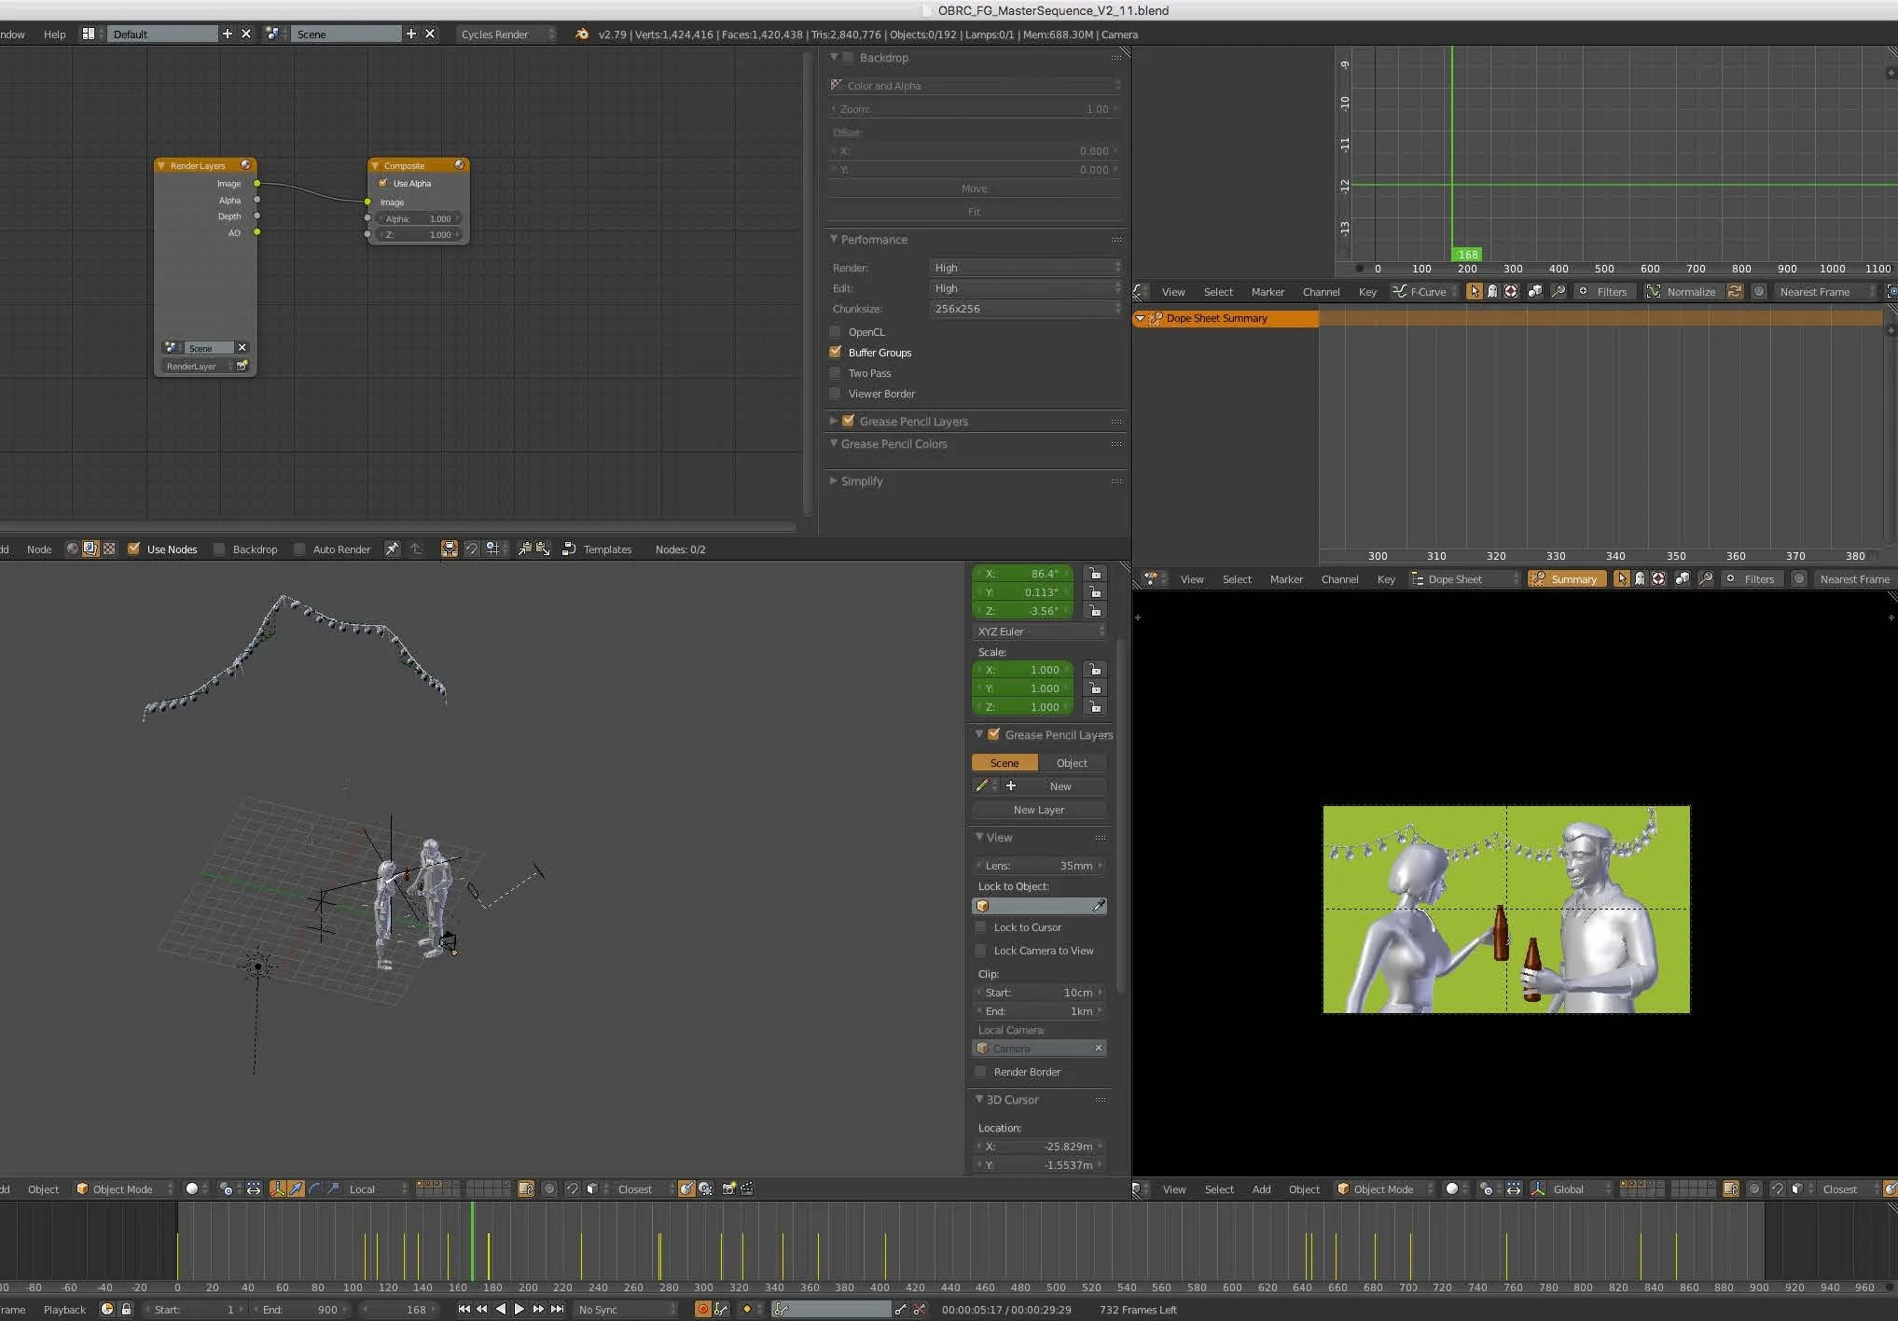Screen dimensions: 1898x1321
Task: Lock the X rotation value
Action: (x=1095, y=574)
